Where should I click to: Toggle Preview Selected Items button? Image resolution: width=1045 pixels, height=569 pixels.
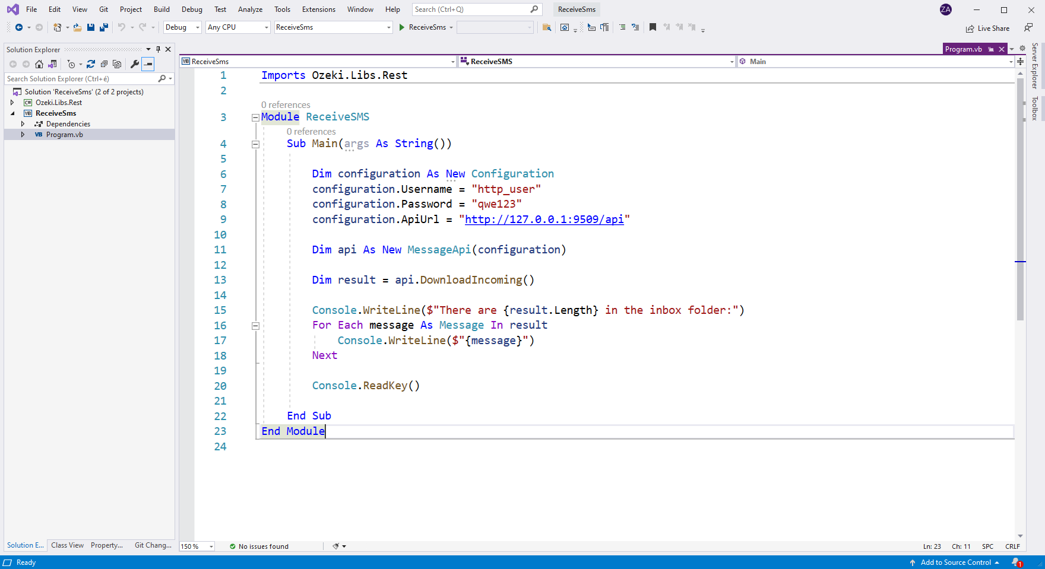click(148, 64)
